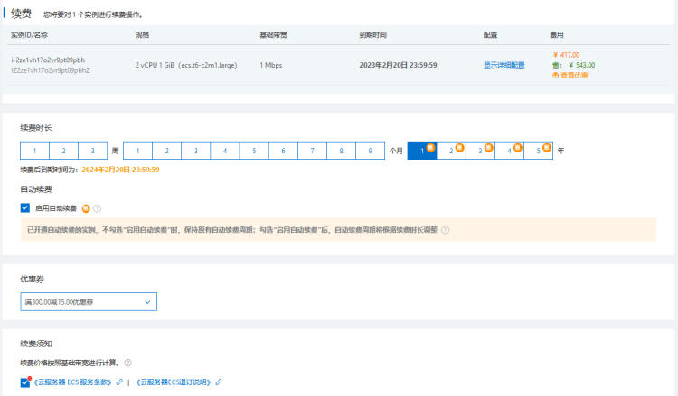Click help icon at end of auto-renew notice
The image size is (678, 396).
[x=445, y=230]
